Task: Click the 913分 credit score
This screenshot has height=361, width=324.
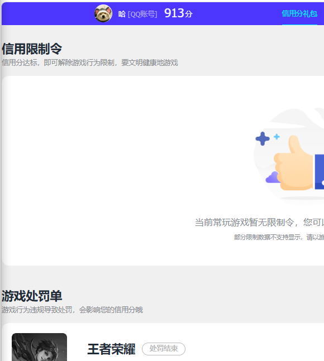Action: (178, 13)
